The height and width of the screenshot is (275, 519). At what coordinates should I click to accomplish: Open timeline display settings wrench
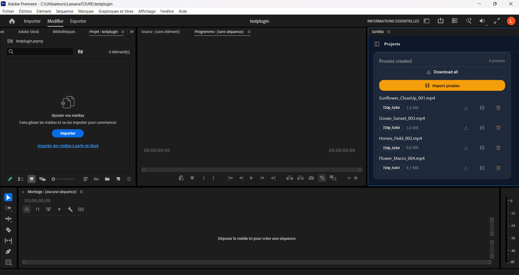(70, 209)
